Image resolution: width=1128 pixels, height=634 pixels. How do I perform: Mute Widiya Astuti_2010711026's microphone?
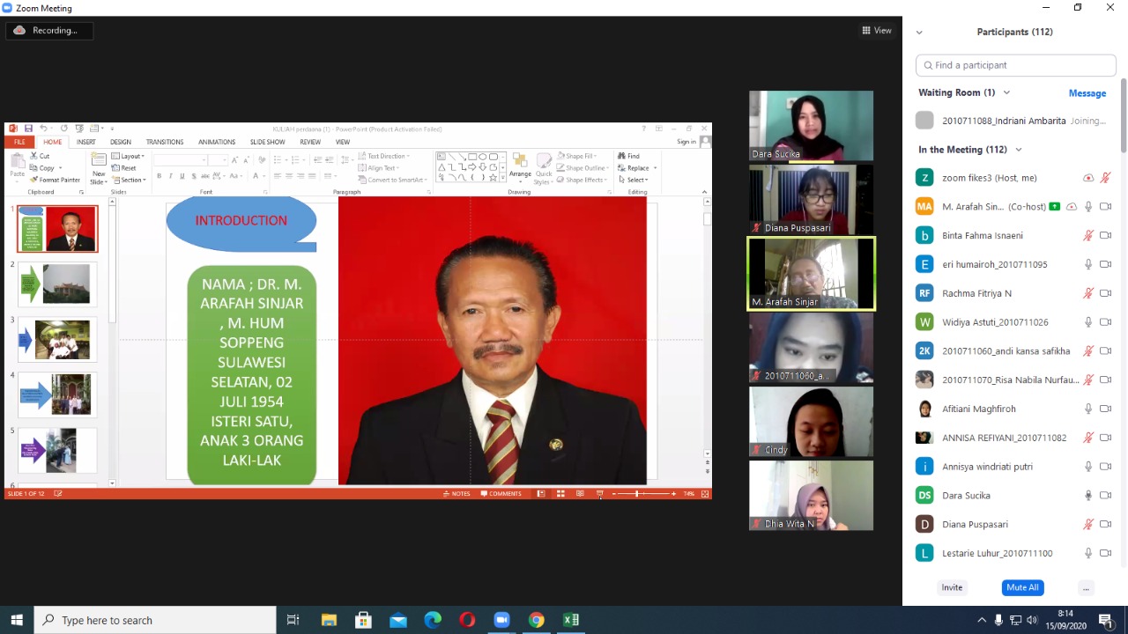click(1088, 322)
